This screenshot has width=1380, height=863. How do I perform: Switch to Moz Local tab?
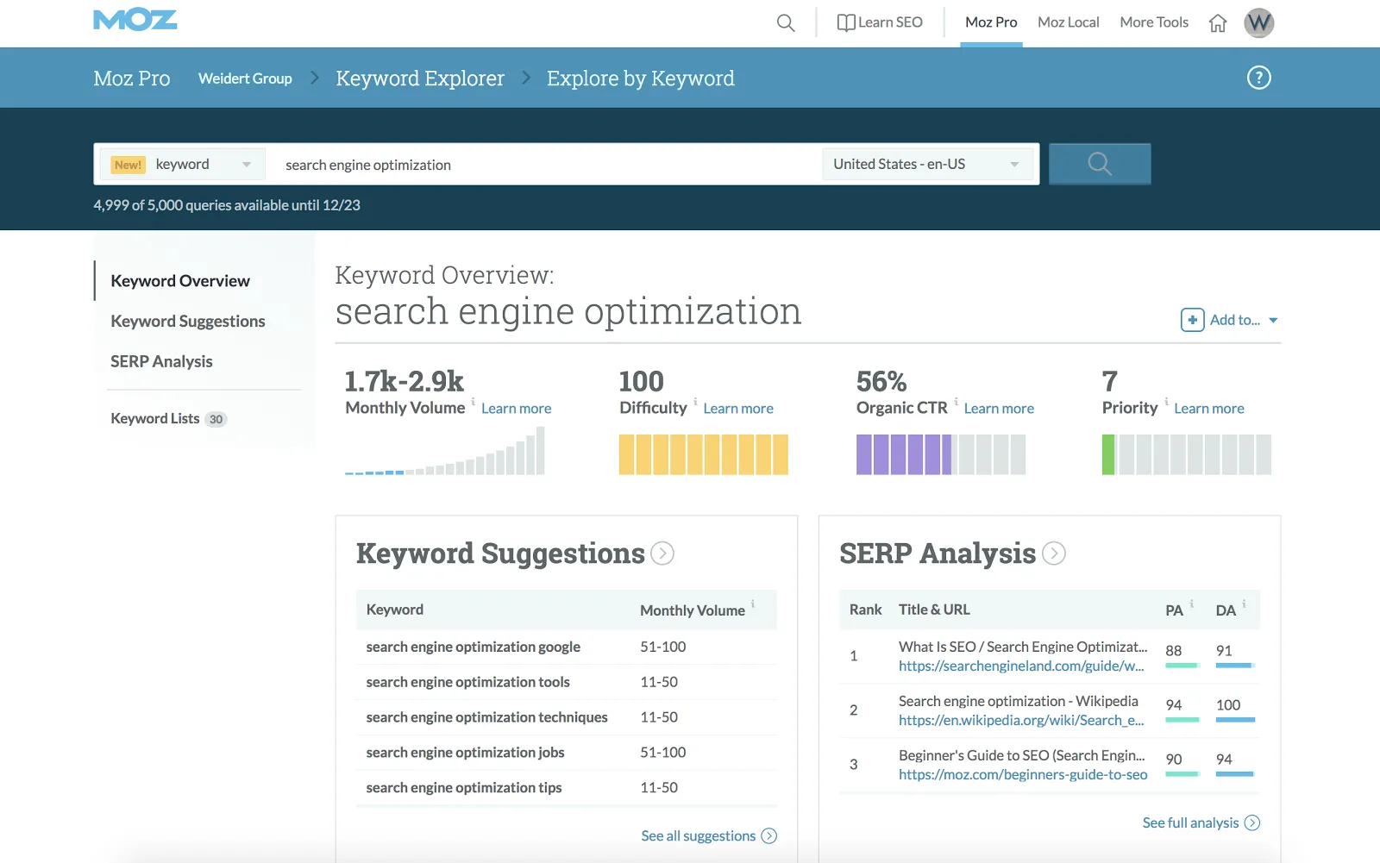[x=1069, y=22]
